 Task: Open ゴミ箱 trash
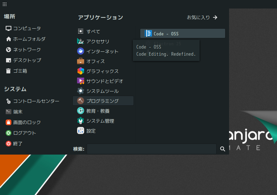(x=17, y=71)
